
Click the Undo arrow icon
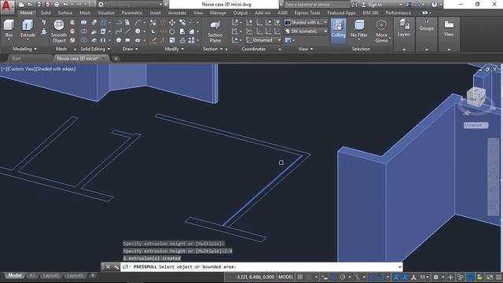click(x=66, y=5)
